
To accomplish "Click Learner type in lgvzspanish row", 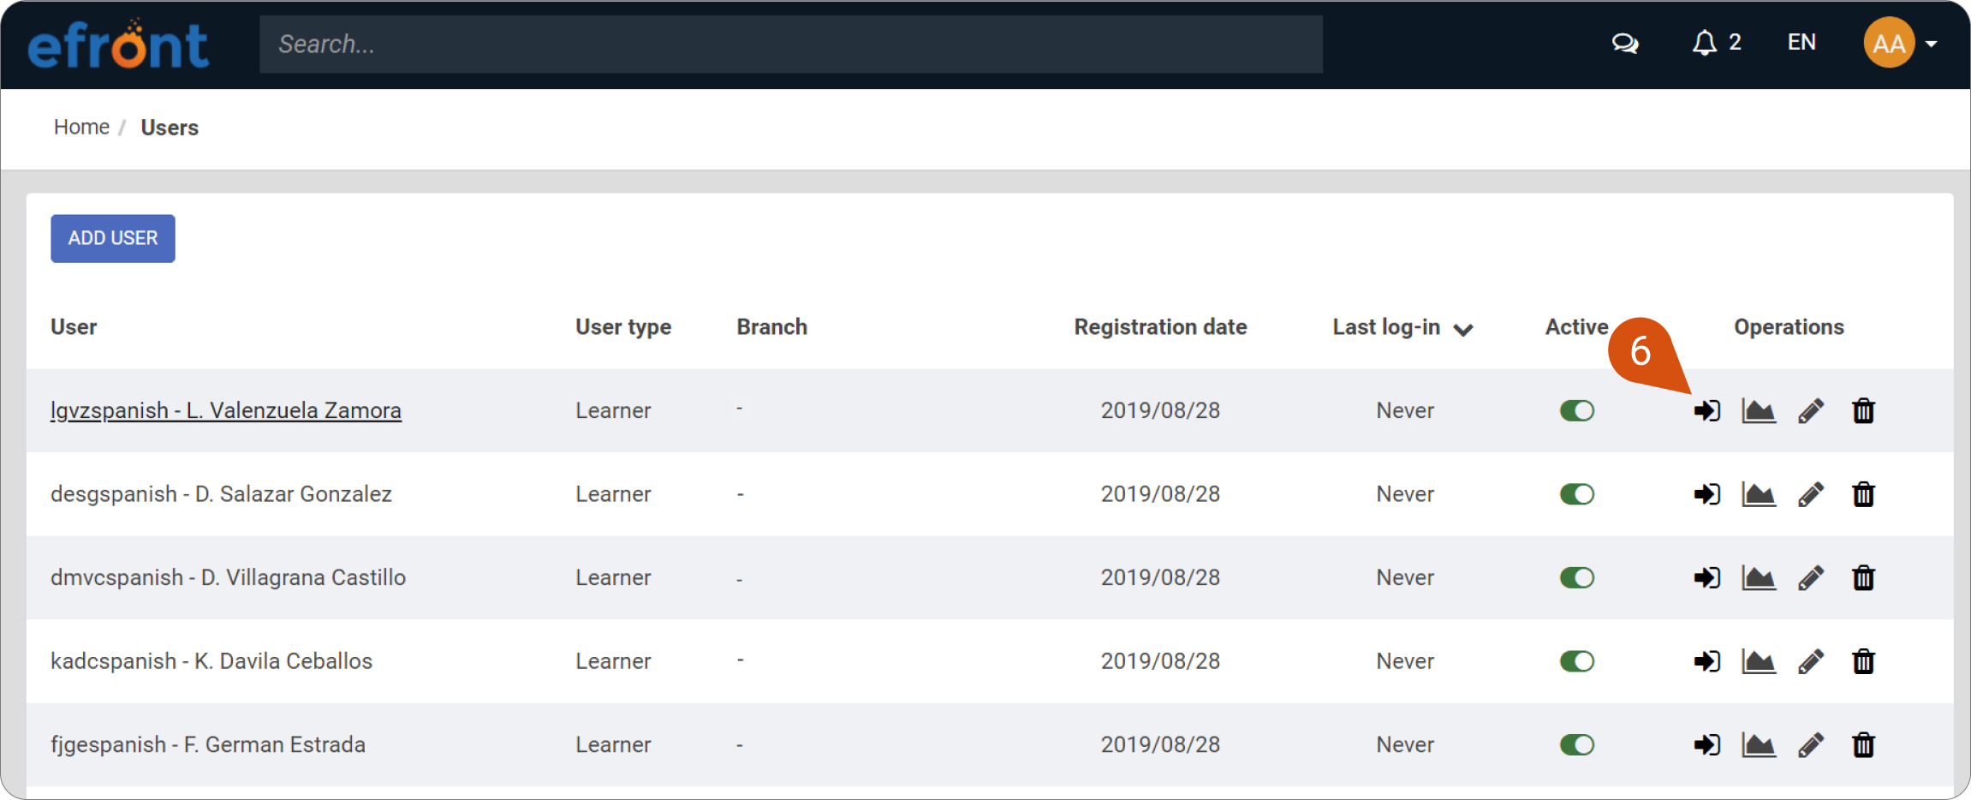I will [613, 411].
